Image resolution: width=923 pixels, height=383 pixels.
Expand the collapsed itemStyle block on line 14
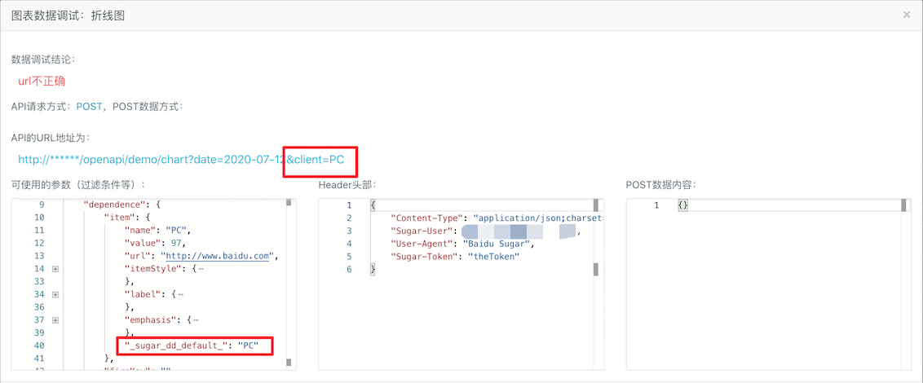55,269
